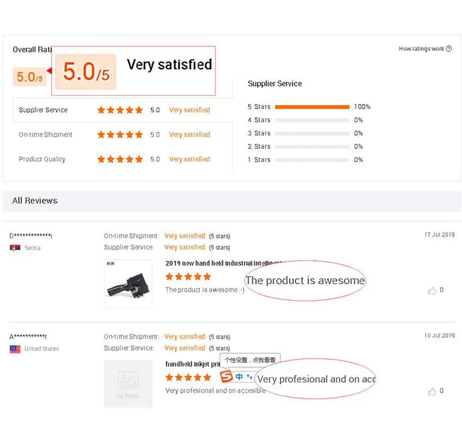Click the All Reviews section header

coord(35,201)
